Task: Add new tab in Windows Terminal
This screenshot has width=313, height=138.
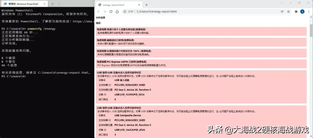Action: (53, 4)
